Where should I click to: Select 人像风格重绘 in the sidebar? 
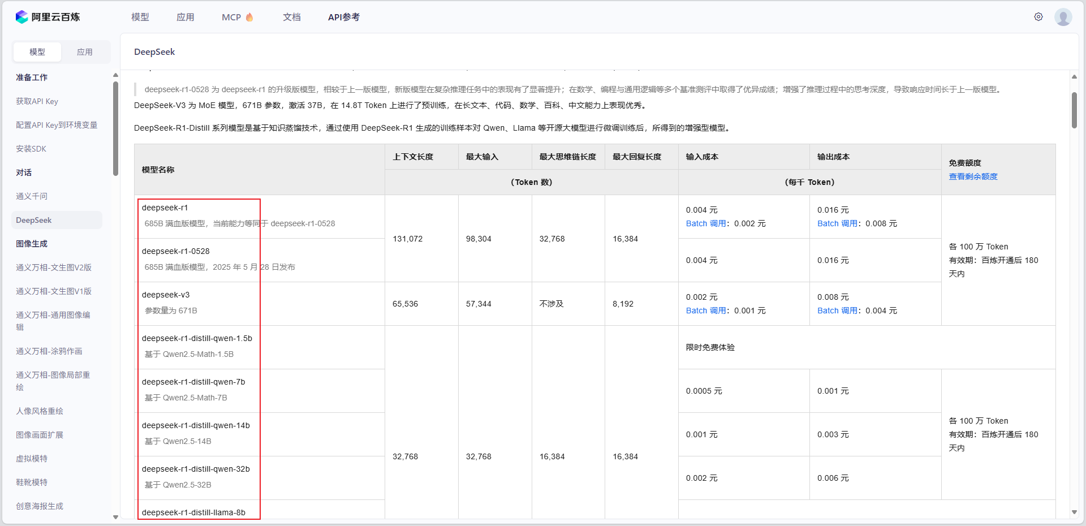coord(40,411)
